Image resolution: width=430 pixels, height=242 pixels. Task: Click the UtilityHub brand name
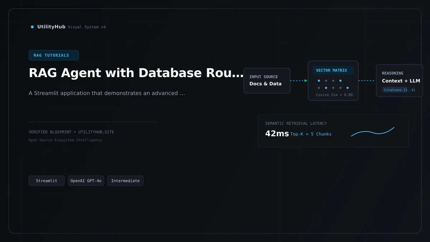pos(51,27)
